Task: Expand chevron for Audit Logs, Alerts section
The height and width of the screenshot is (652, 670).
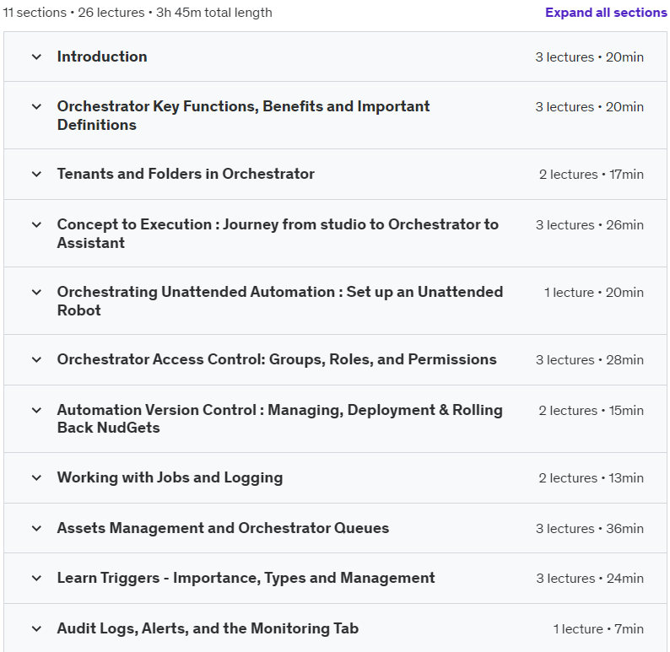Action: click(x=37, y=628)
